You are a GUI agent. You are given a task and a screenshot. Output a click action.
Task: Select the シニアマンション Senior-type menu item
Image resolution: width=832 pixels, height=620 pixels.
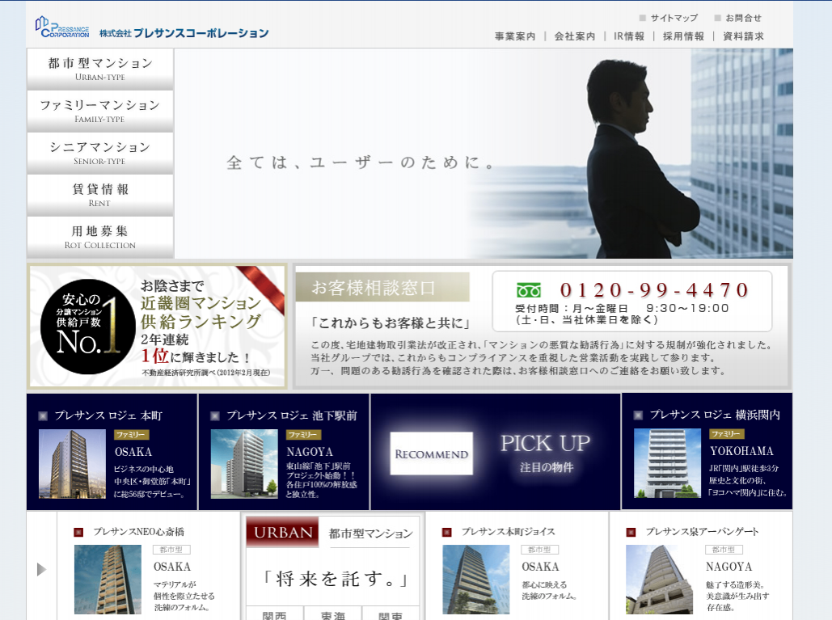[x=100, y=153]
